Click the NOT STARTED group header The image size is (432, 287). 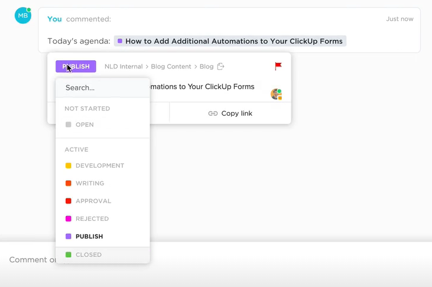click(x=87, y=109)
